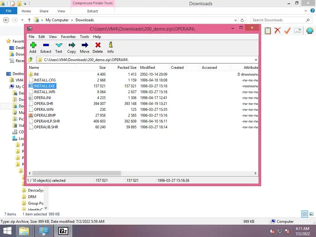Open the 7-Zip Tools menu
Screen dimensions: 316x237
coord(84,37)
